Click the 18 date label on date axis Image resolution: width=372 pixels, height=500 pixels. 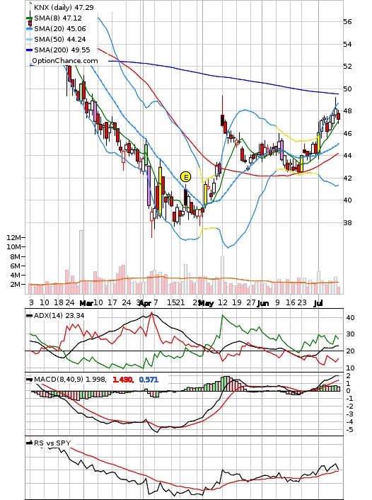pyautogui.click(x=59, y=302)
